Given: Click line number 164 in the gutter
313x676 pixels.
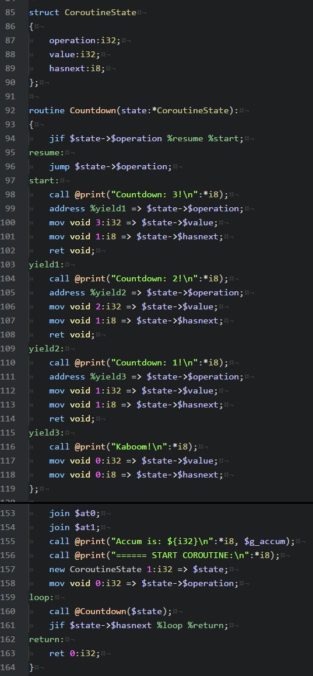Looking at the screenshot, I should click(8, 667).
